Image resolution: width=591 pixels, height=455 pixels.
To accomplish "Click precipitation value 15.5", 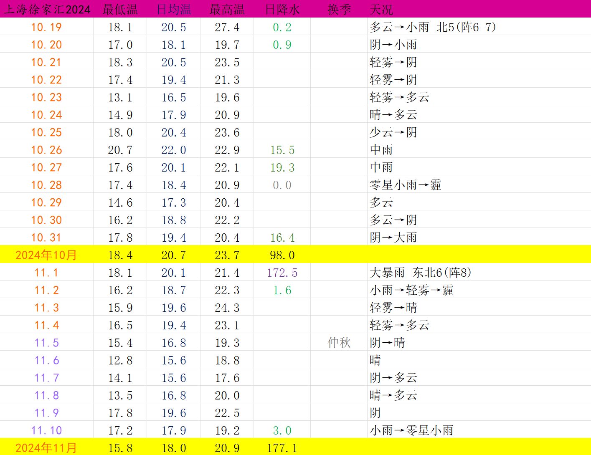I will tap(282, 150).
